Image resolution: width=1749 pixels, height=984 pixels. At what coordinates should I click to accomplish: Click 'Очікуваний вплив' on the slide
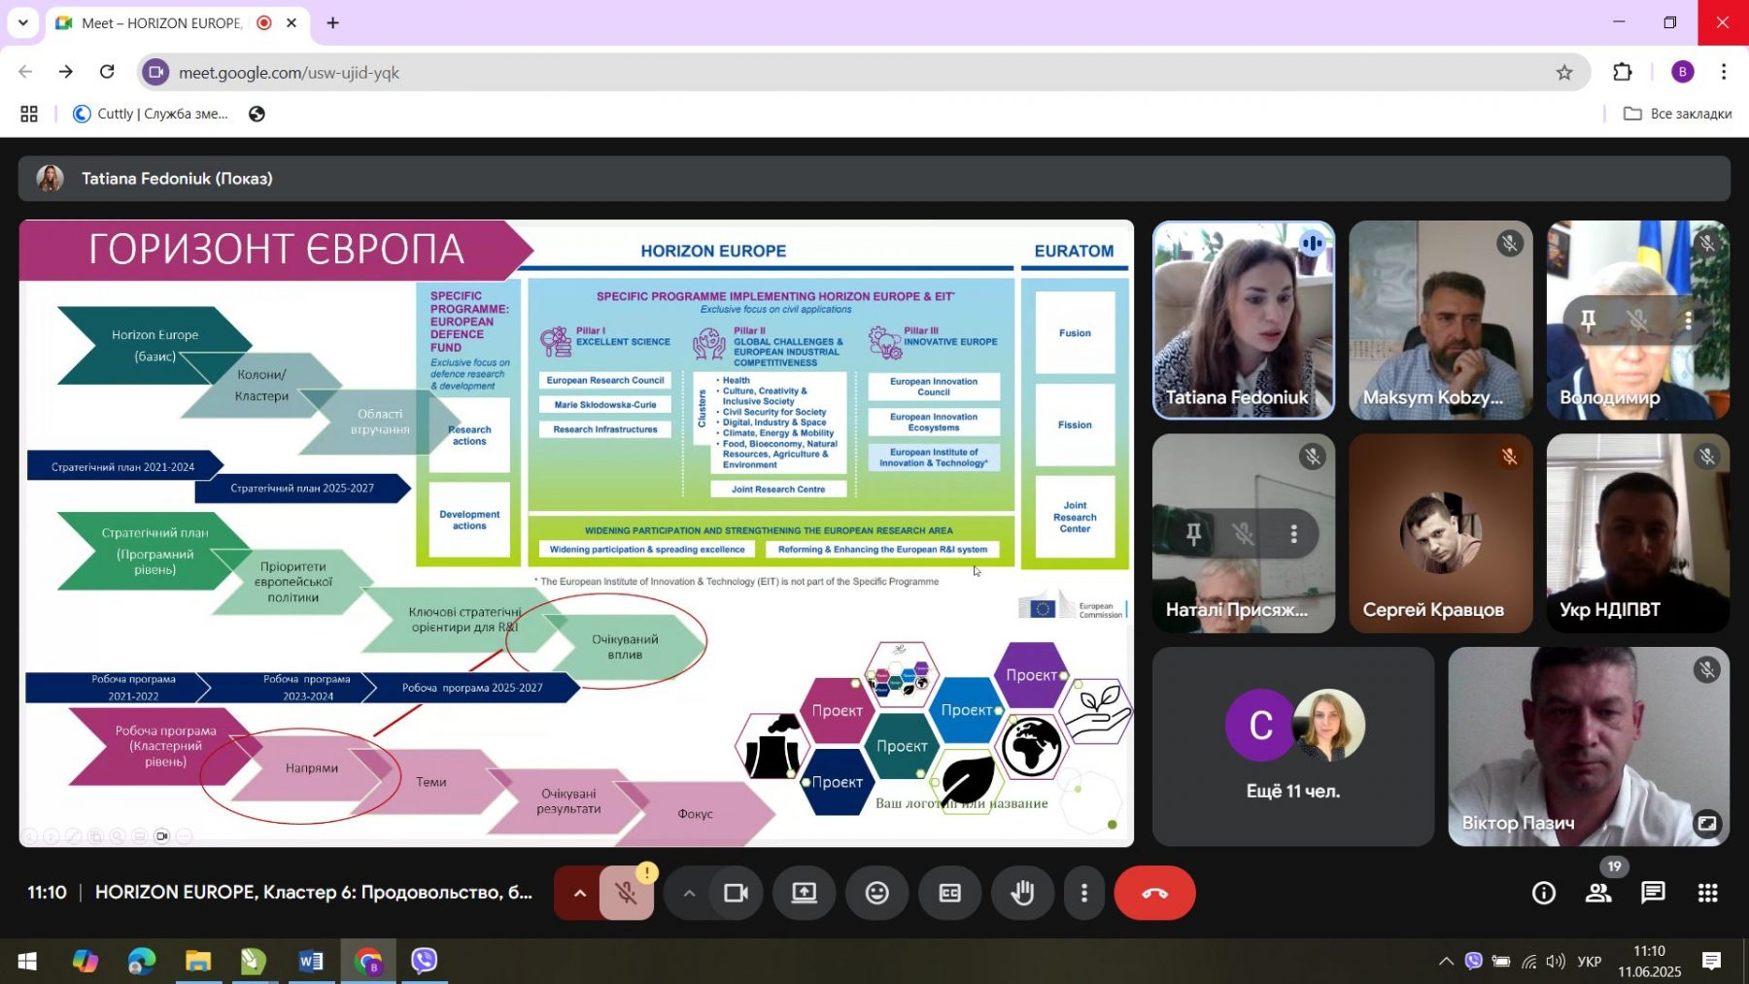point(625,647)
